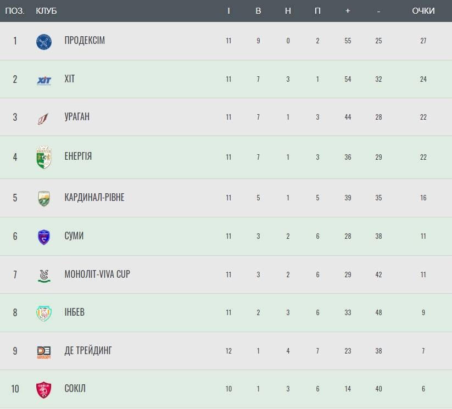Open the Кардинал-Рівне team link

pos(94,197)
